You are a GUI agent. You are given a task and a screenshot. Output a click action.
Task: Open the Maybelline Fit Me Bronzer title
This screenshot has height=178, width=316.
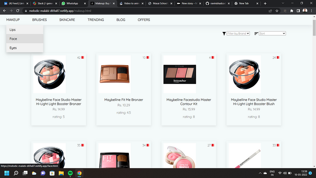point(124,100)
